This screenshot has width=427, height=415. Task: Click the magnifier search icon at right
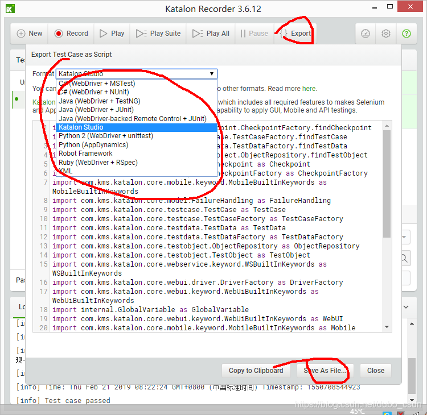[x=405, y=258]
